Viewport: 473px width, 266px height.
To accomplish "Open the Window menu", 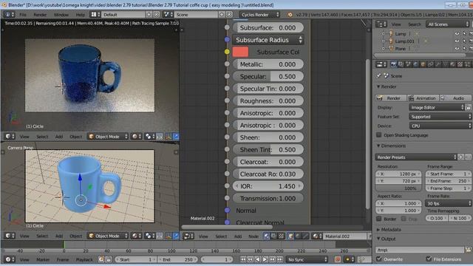I will click(61, 15).
